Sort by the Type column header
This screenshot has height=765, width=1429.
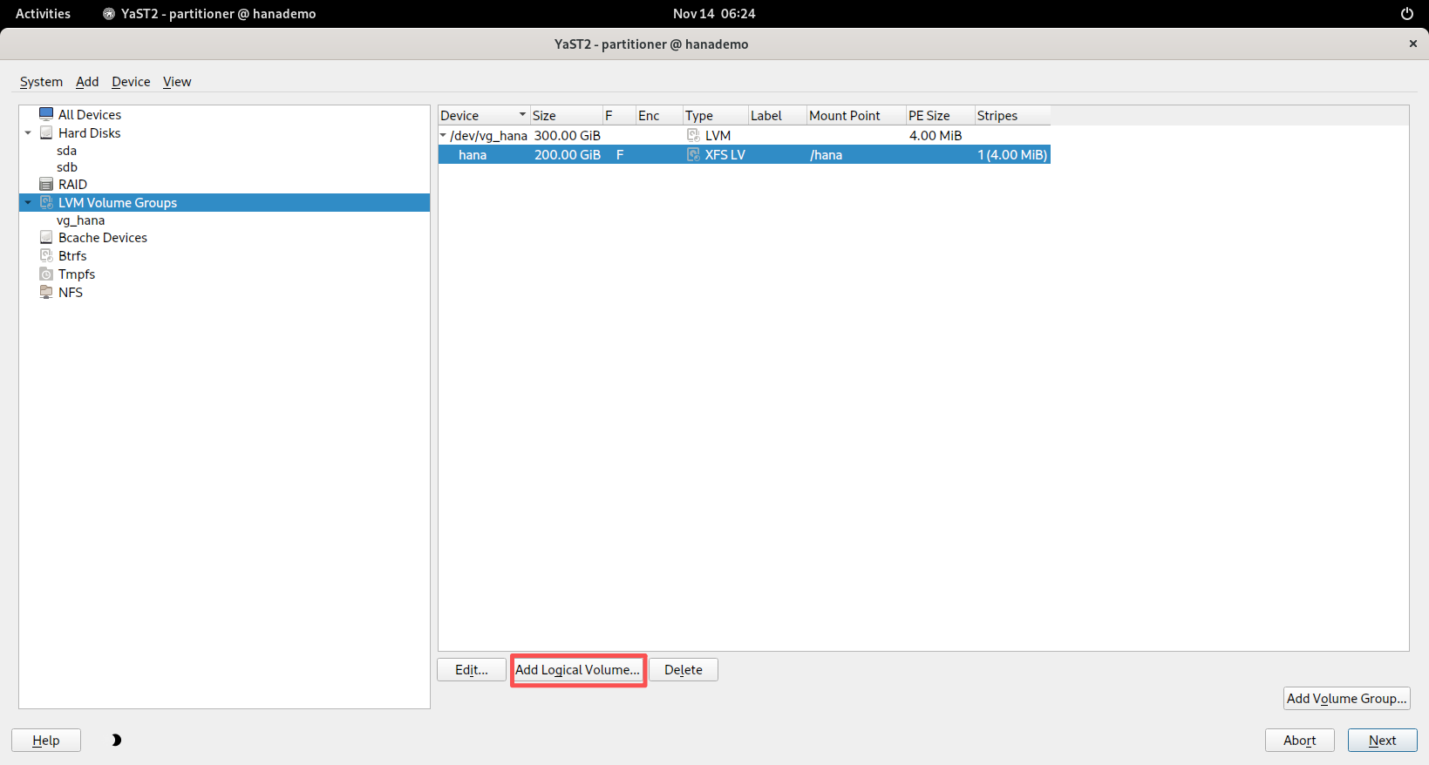[716, 115]
